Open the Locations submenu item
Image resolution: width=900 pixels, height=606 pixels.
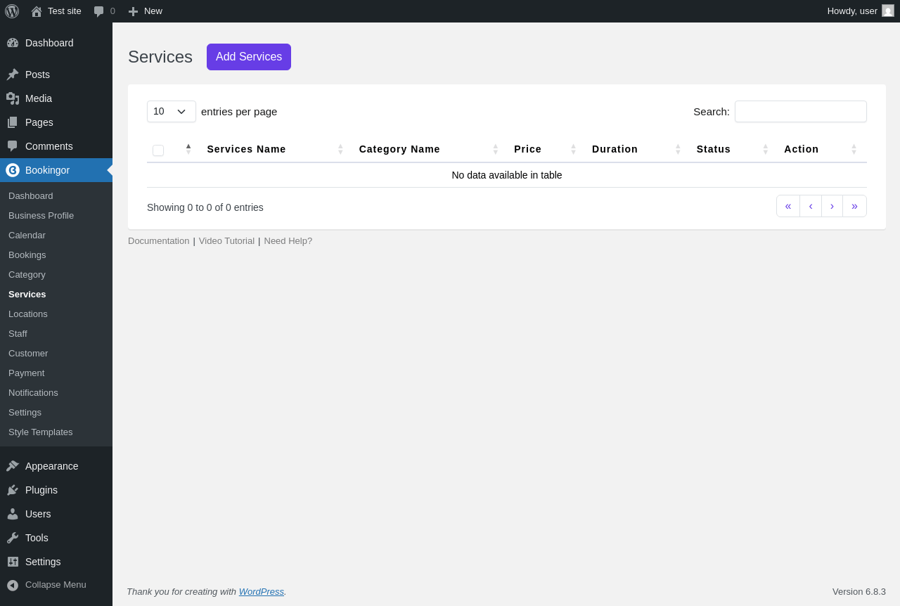[x=28, y=314]
